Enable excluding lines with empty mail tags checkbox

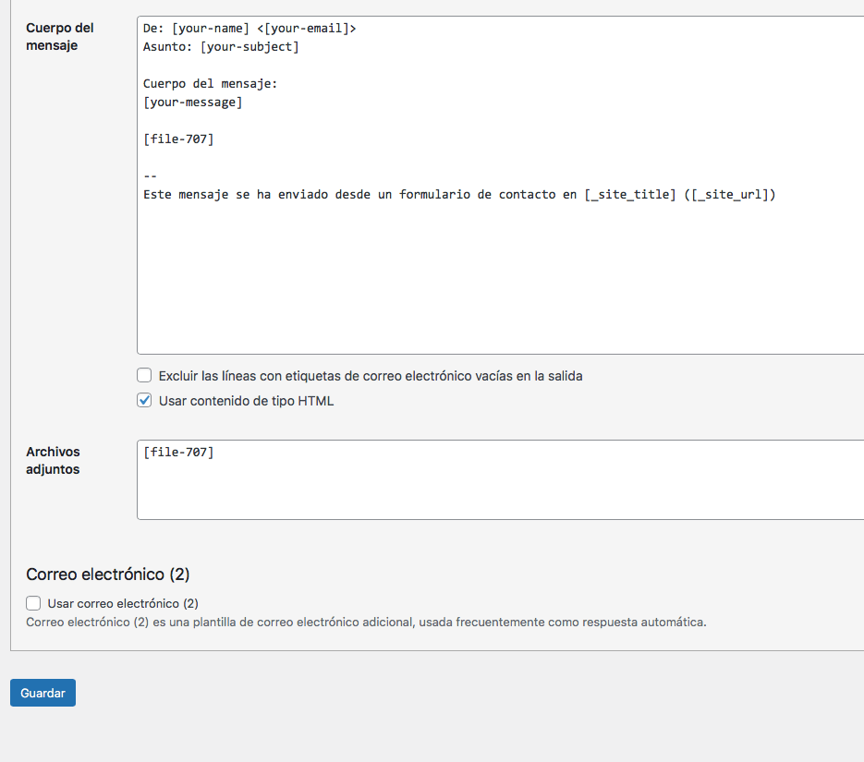(144, 376)
